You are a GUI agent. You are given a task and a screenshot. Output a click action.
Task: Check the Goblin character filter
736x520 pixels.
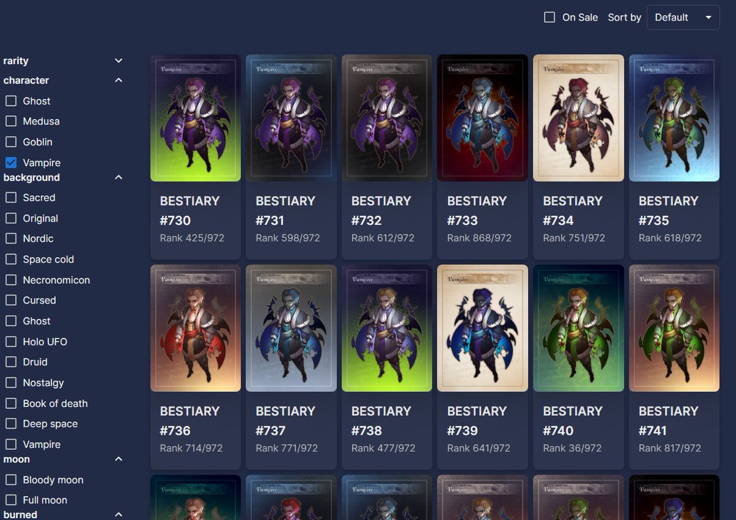11,142
